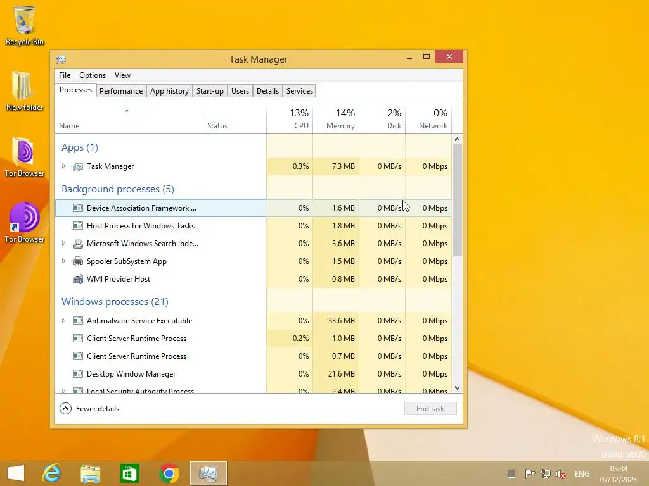
Task: Click the End task button
Action: tap(430, 409)
